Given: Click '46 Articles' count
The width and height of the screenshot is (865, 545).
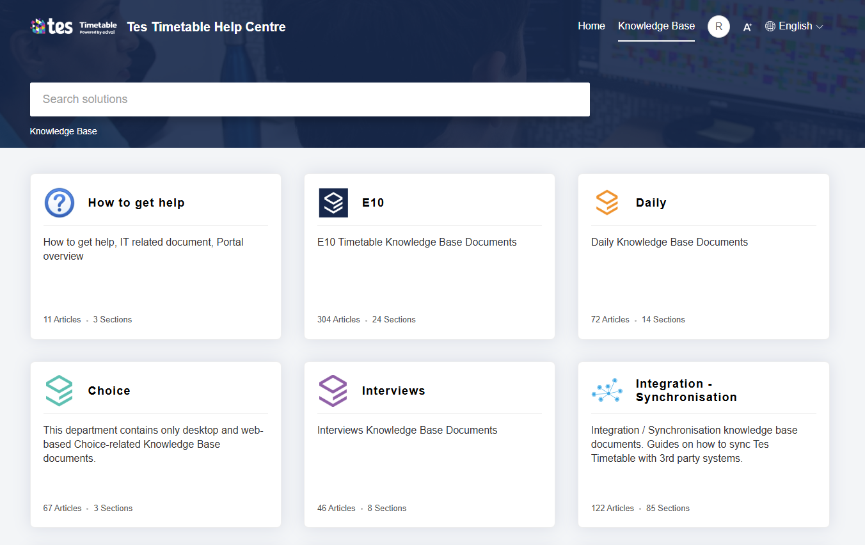Looking at the screenshot, I should point(337,508).
